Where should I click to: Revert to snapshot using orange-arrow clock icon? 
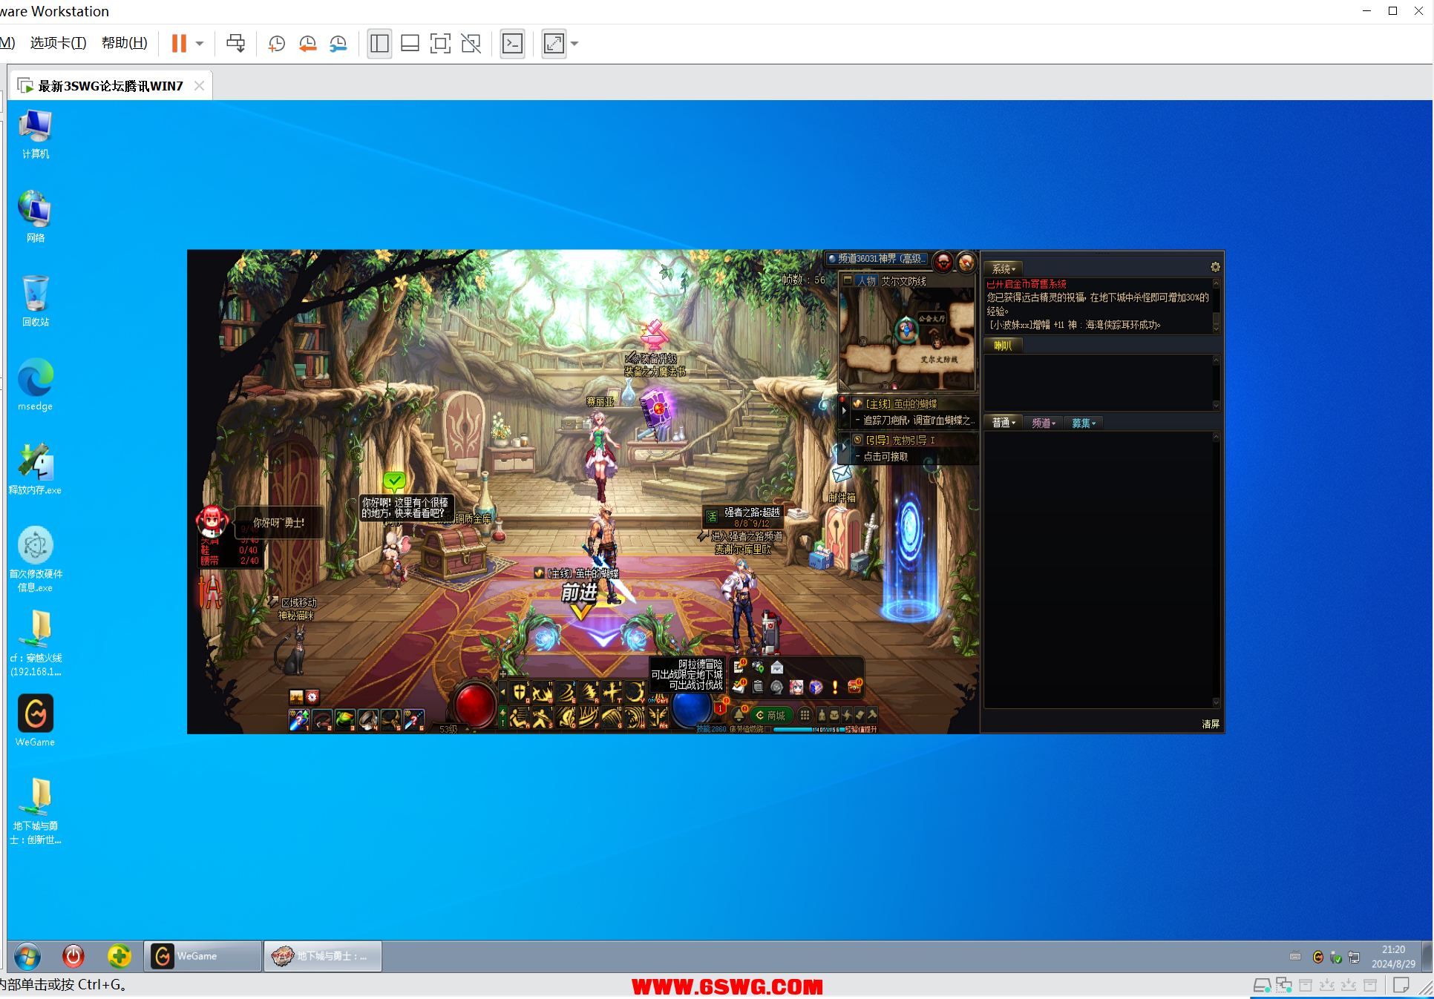[307, 44]
